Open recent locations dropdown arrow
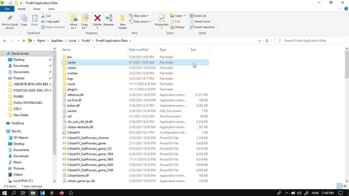Image resolution: width=349 pixels, height=196 pixels. coord(18,41)
